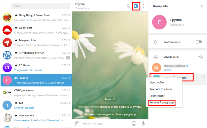Click '2 members' under chat header

click(x=82, y=8)
